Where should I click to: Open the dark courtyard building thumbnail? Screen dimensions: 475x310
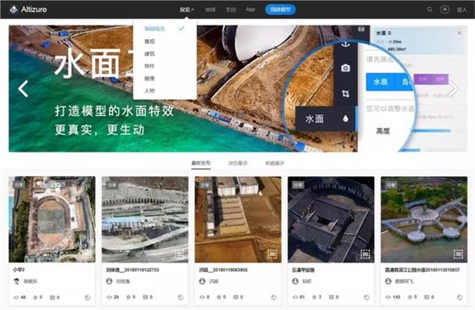point(331,219)
